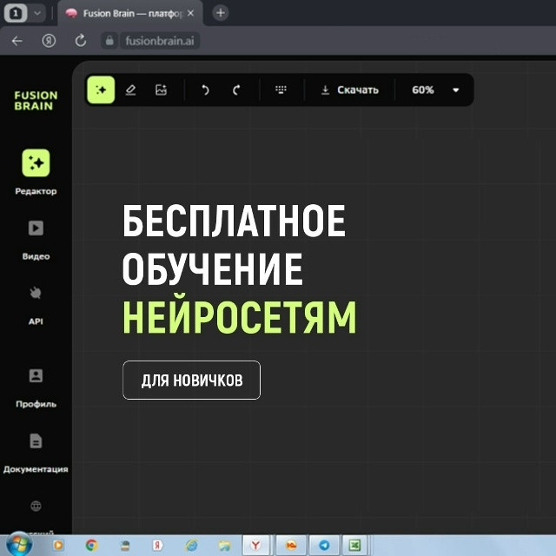
Task: Redo the last action
Action: point(236,90)
